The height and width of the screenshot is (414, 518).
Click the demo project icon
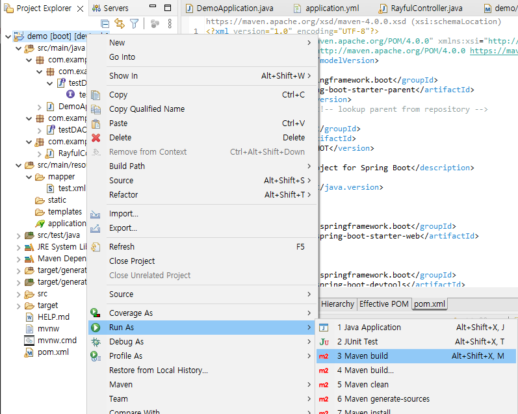click(x=19, y=36)
